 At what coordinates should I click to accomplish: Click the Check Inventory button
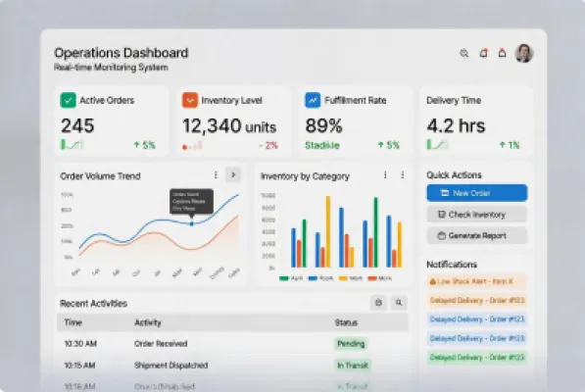click(x=477, y=215)
